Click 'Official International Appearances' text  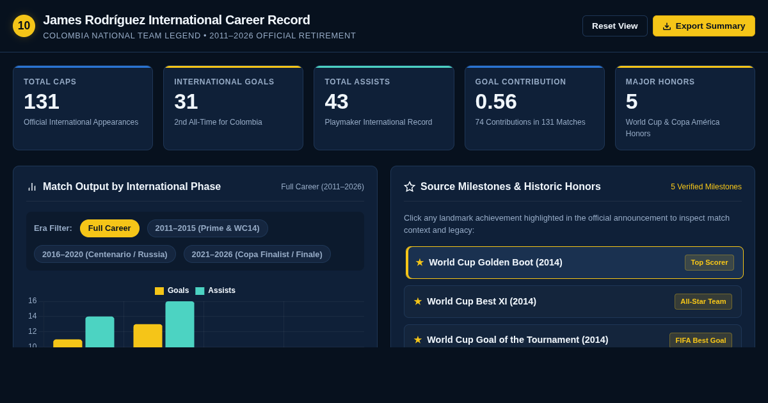(x=81, y=122)
